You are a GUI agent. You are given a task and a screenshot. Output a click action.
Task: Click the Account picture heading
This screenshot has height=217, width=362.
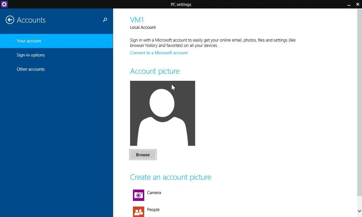point(155,71)
